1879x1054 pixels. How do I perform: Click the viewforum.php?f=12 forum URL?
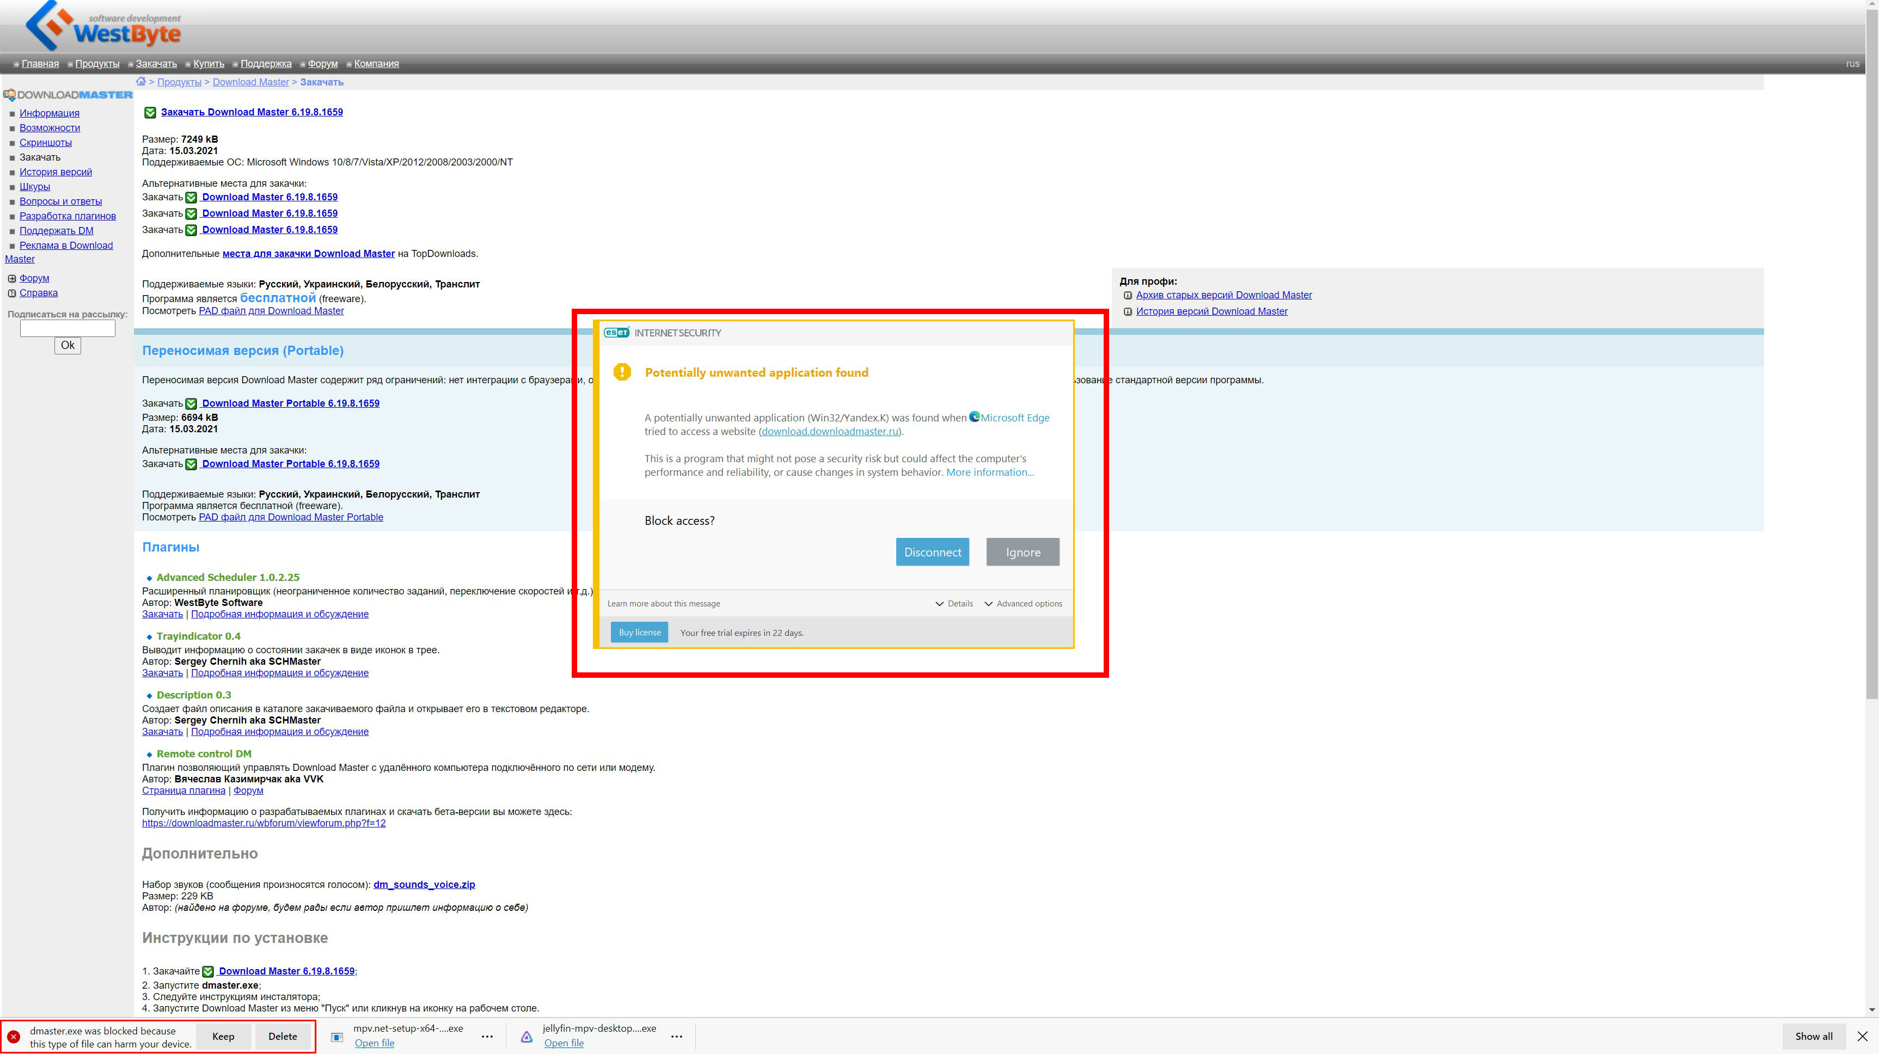tap(264, 823)
